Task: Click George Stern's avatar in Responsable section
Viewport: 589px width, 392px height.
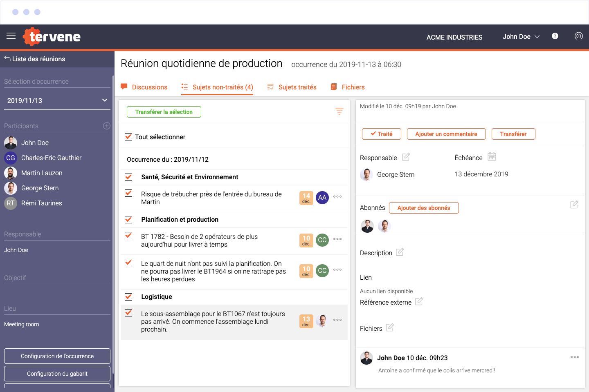Action: coord(366,174)
